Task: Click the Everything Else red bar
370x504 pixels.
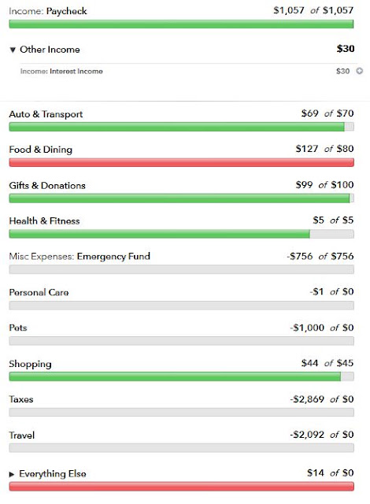Action: click(x=182, y=487)
